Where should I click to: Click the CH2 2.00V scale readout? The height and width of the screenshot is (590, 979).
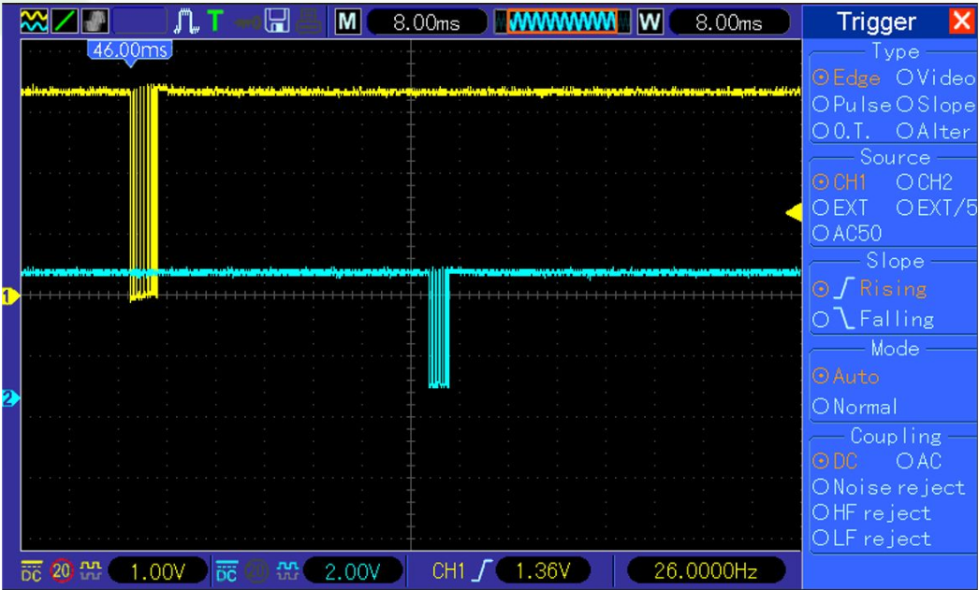click(x=352, y=570)
